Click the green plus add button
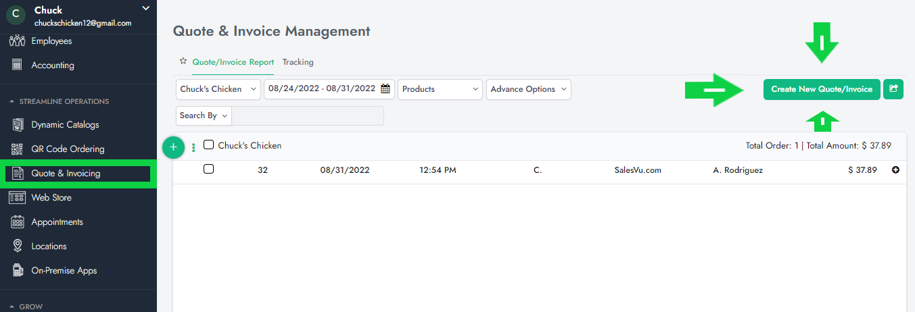This screenshot has width=915, height=312. pyautogui.click(x=173, y=147)
